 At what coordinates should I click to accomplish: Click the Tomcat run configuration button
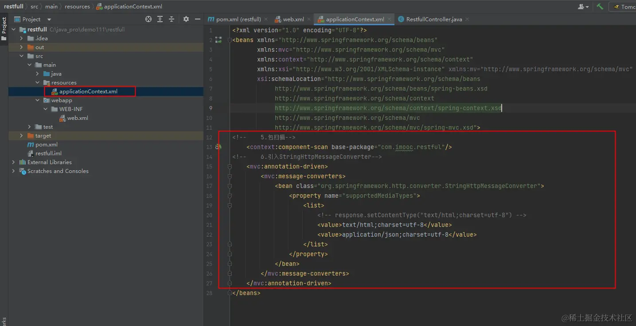point(625,7)
